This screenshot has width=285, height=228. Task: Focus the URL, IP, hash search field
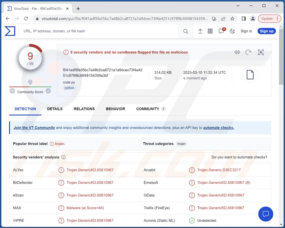(x=98, y=31)
